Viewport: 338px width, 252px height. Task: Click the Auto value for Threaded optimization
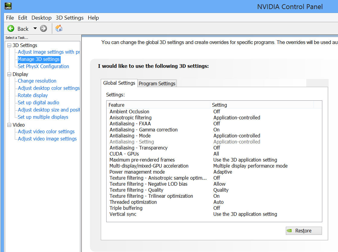pos(218,202)
